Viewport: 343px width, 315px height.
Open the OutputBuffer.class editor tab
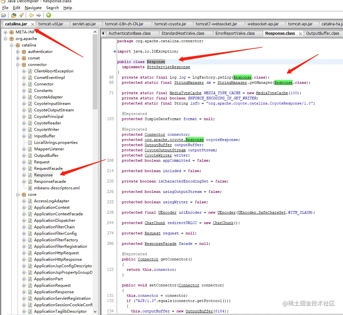point(323,33)
